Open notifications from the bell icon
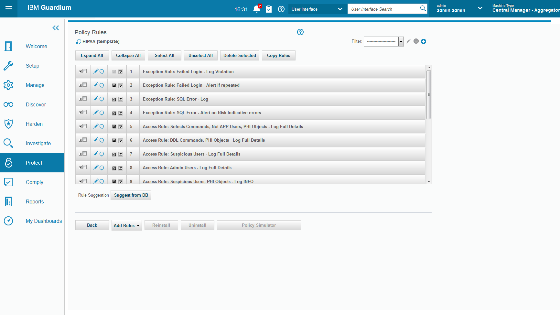Viewport: 560px width, 315px height. pyautogui.click(x=256, y=9)
